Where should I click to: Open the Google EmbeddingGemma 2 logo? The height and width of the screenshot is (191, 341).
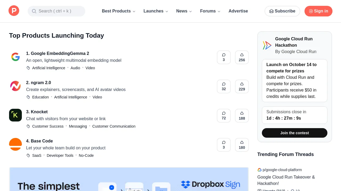pos(15,57)
